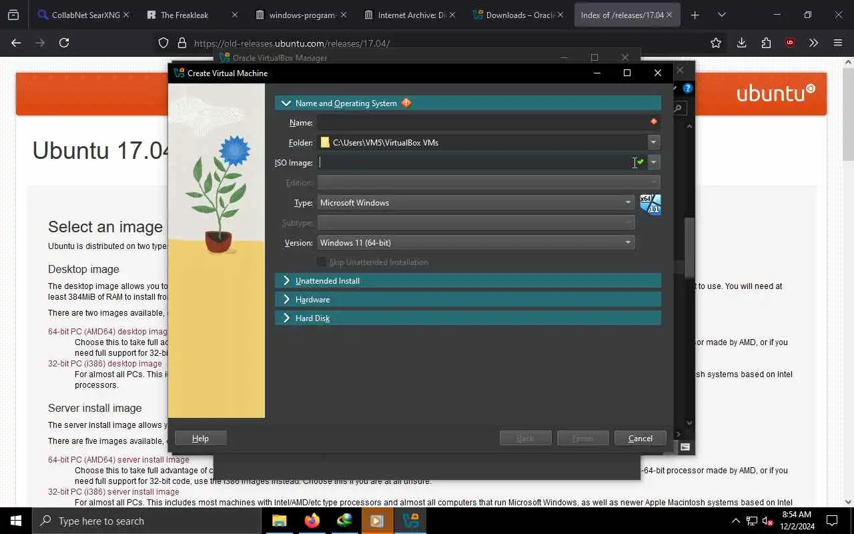854x534 pixels.
Task: Open the Firefox application menu
Action: pyautogui.click(x=838, y=43)
